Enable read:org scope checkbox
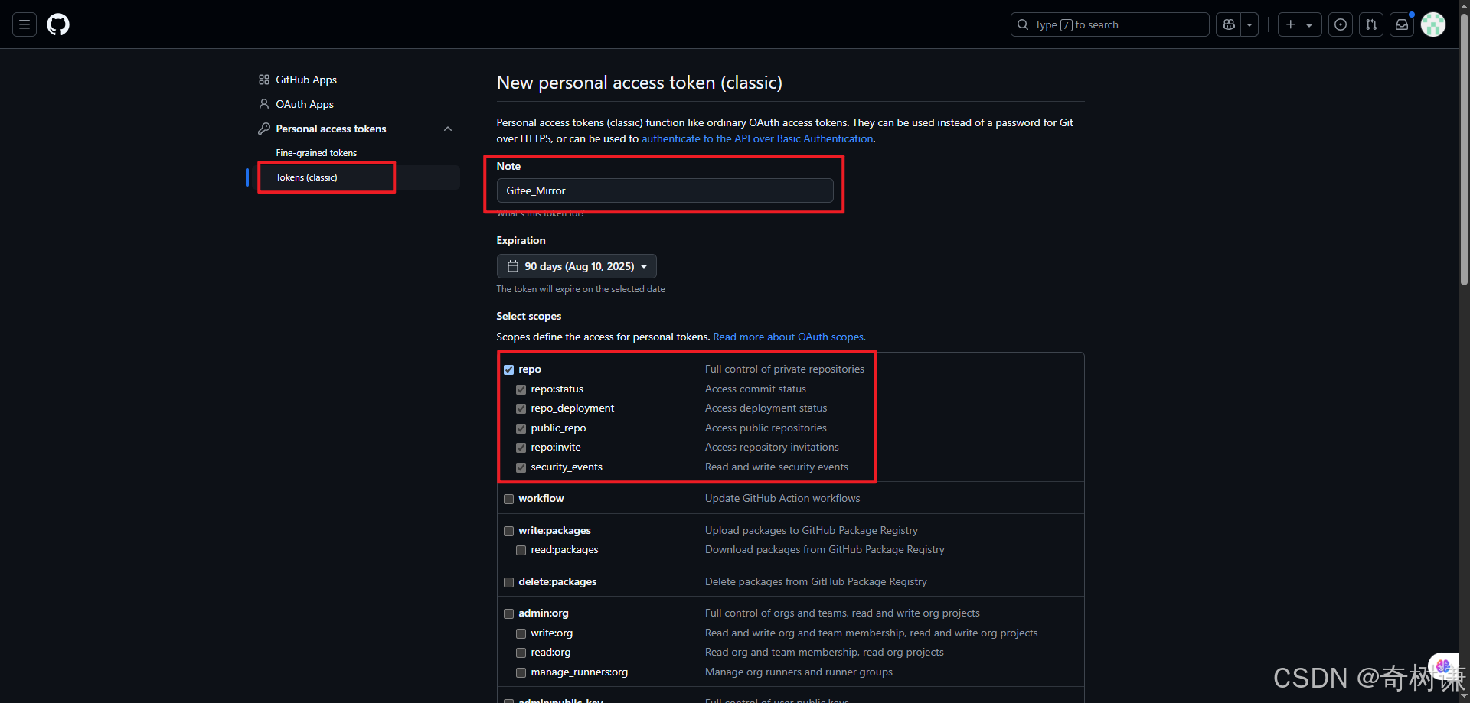The width and height of the screenshot is (1470, 703). (521, 653)
